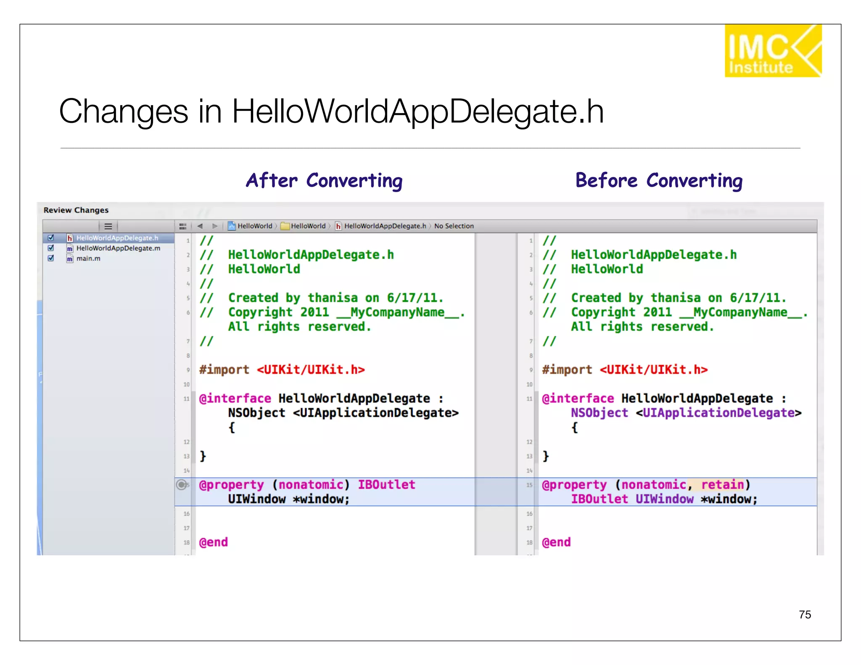Open the HelloWorld project breadcrumb dropdown
Screen dimensions: 861x665
click(x=255, y=226)
